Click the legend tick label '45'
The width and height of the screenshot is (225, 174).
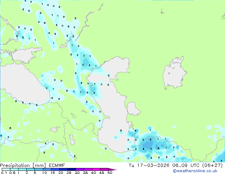coord(101,173)
